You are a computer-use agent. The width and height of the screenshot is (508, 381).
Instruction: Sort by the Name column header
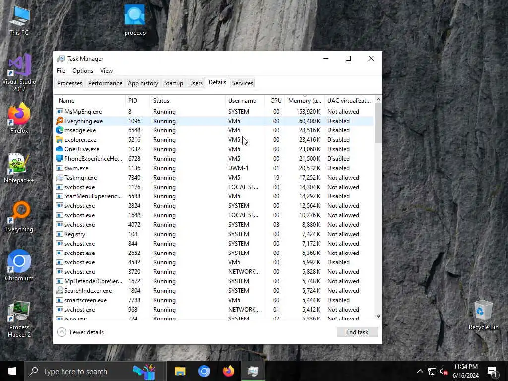point(89,101)
